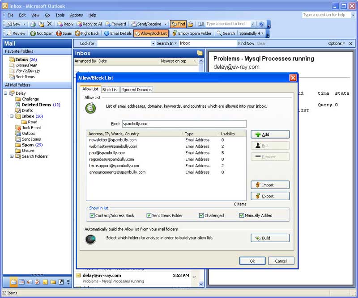Open the Address Book icon

pyautogui.click(x=200, y=24)
